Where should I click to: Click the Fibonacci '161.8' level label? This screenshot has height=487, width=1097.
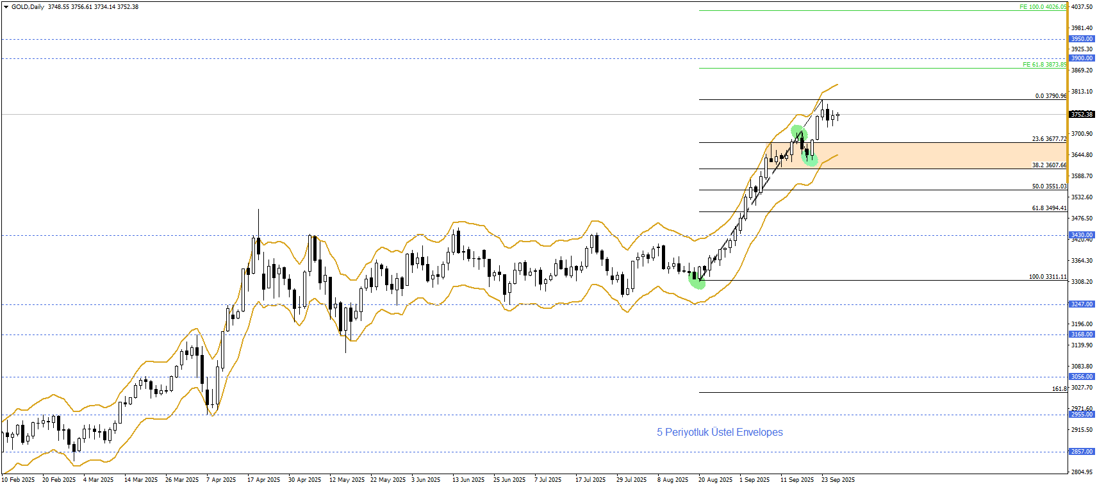pyautogui.click(x=1059, y=389)
